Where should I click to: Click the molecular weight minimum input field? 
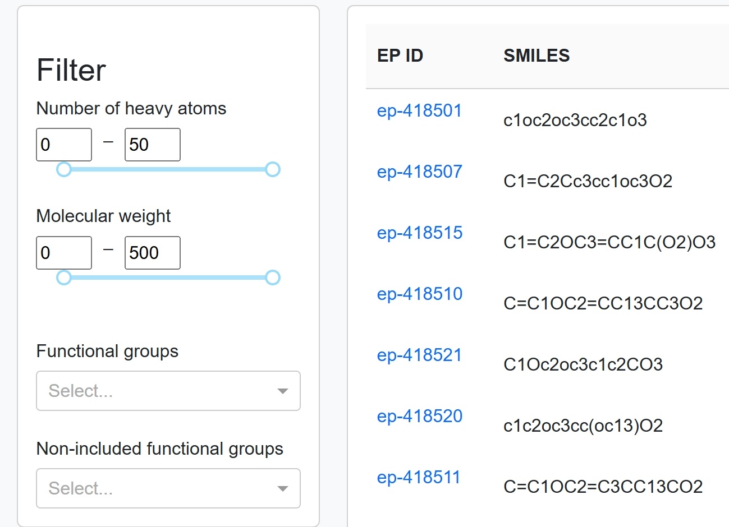(64, 253)
